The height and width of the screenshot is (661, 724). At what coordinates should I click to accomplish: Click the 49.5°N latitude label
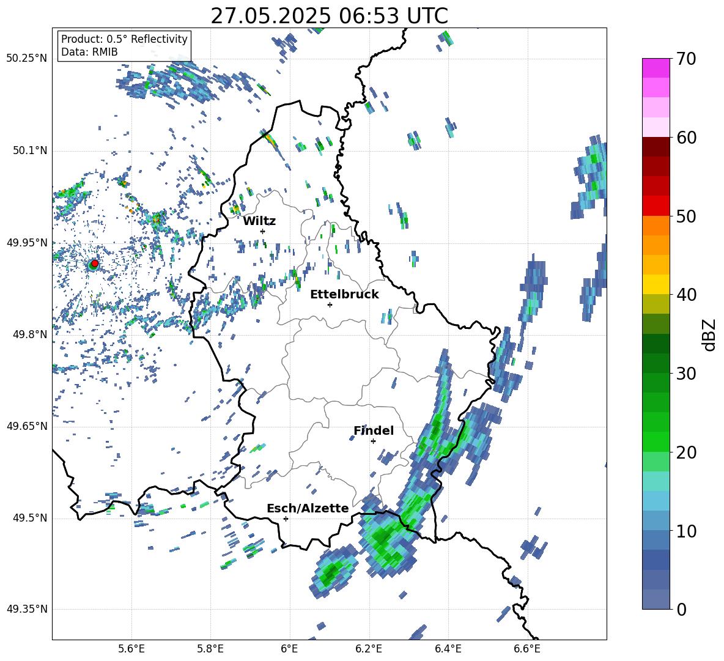29,518
